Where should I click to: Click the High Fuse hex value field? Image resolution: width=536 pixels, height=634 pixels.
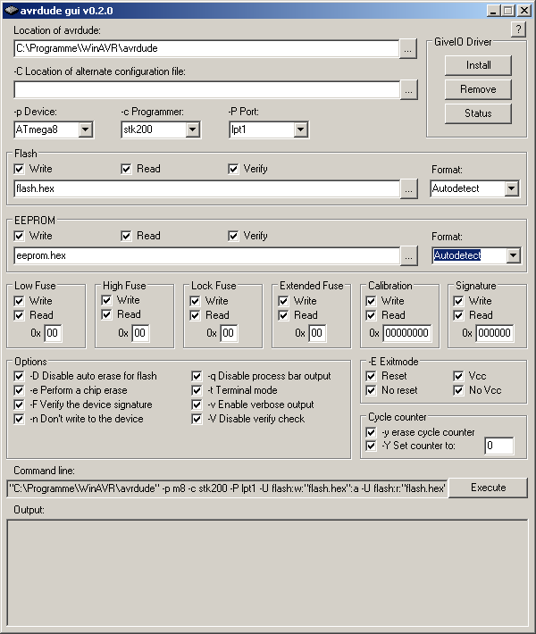(x=140, y=333)
